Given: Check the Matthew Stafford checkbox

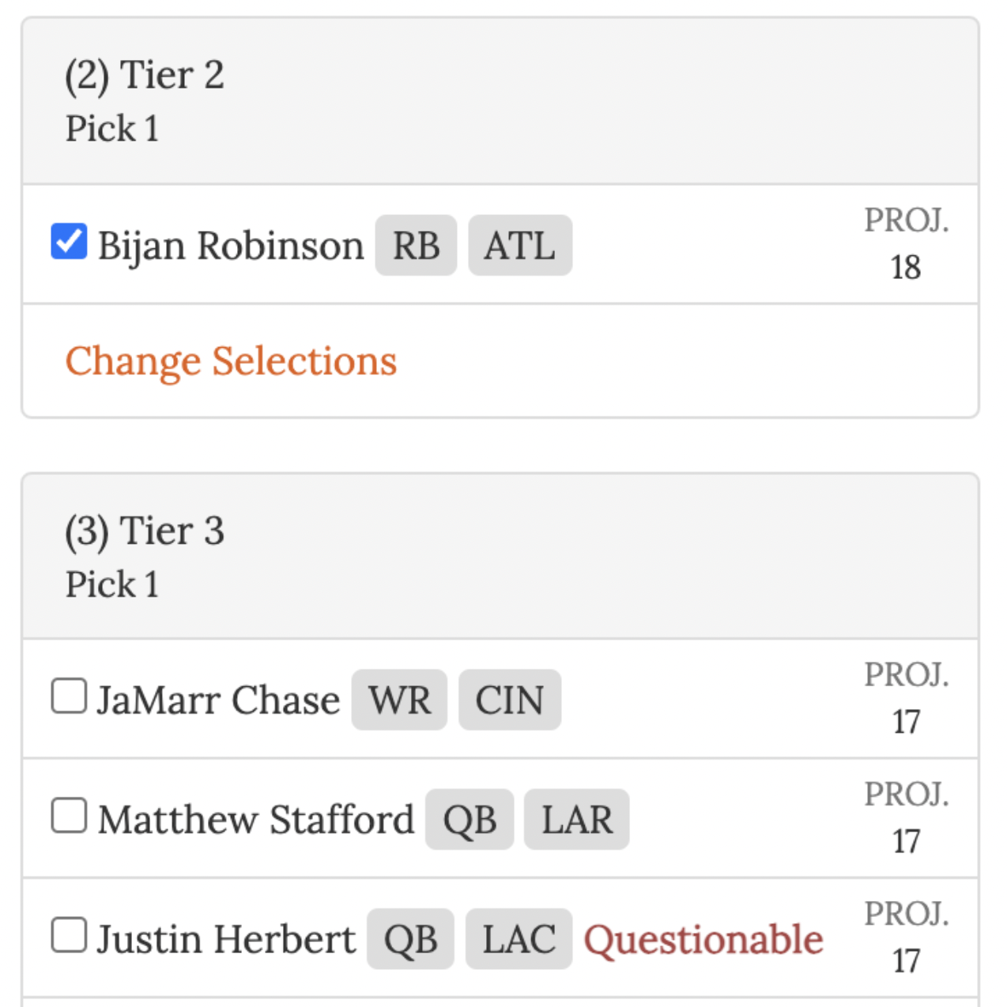Looking at the screenshot, I should click(x=69, y=817).
